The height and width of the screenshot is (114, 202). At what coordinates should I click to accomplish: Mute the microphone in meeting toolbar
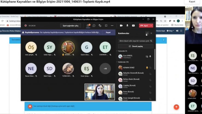click(127, 26)
